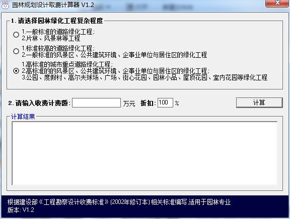Click the 片林、风景林等工程 option text
The width and height of the screenshot is (290, 219).
(51, 38)
